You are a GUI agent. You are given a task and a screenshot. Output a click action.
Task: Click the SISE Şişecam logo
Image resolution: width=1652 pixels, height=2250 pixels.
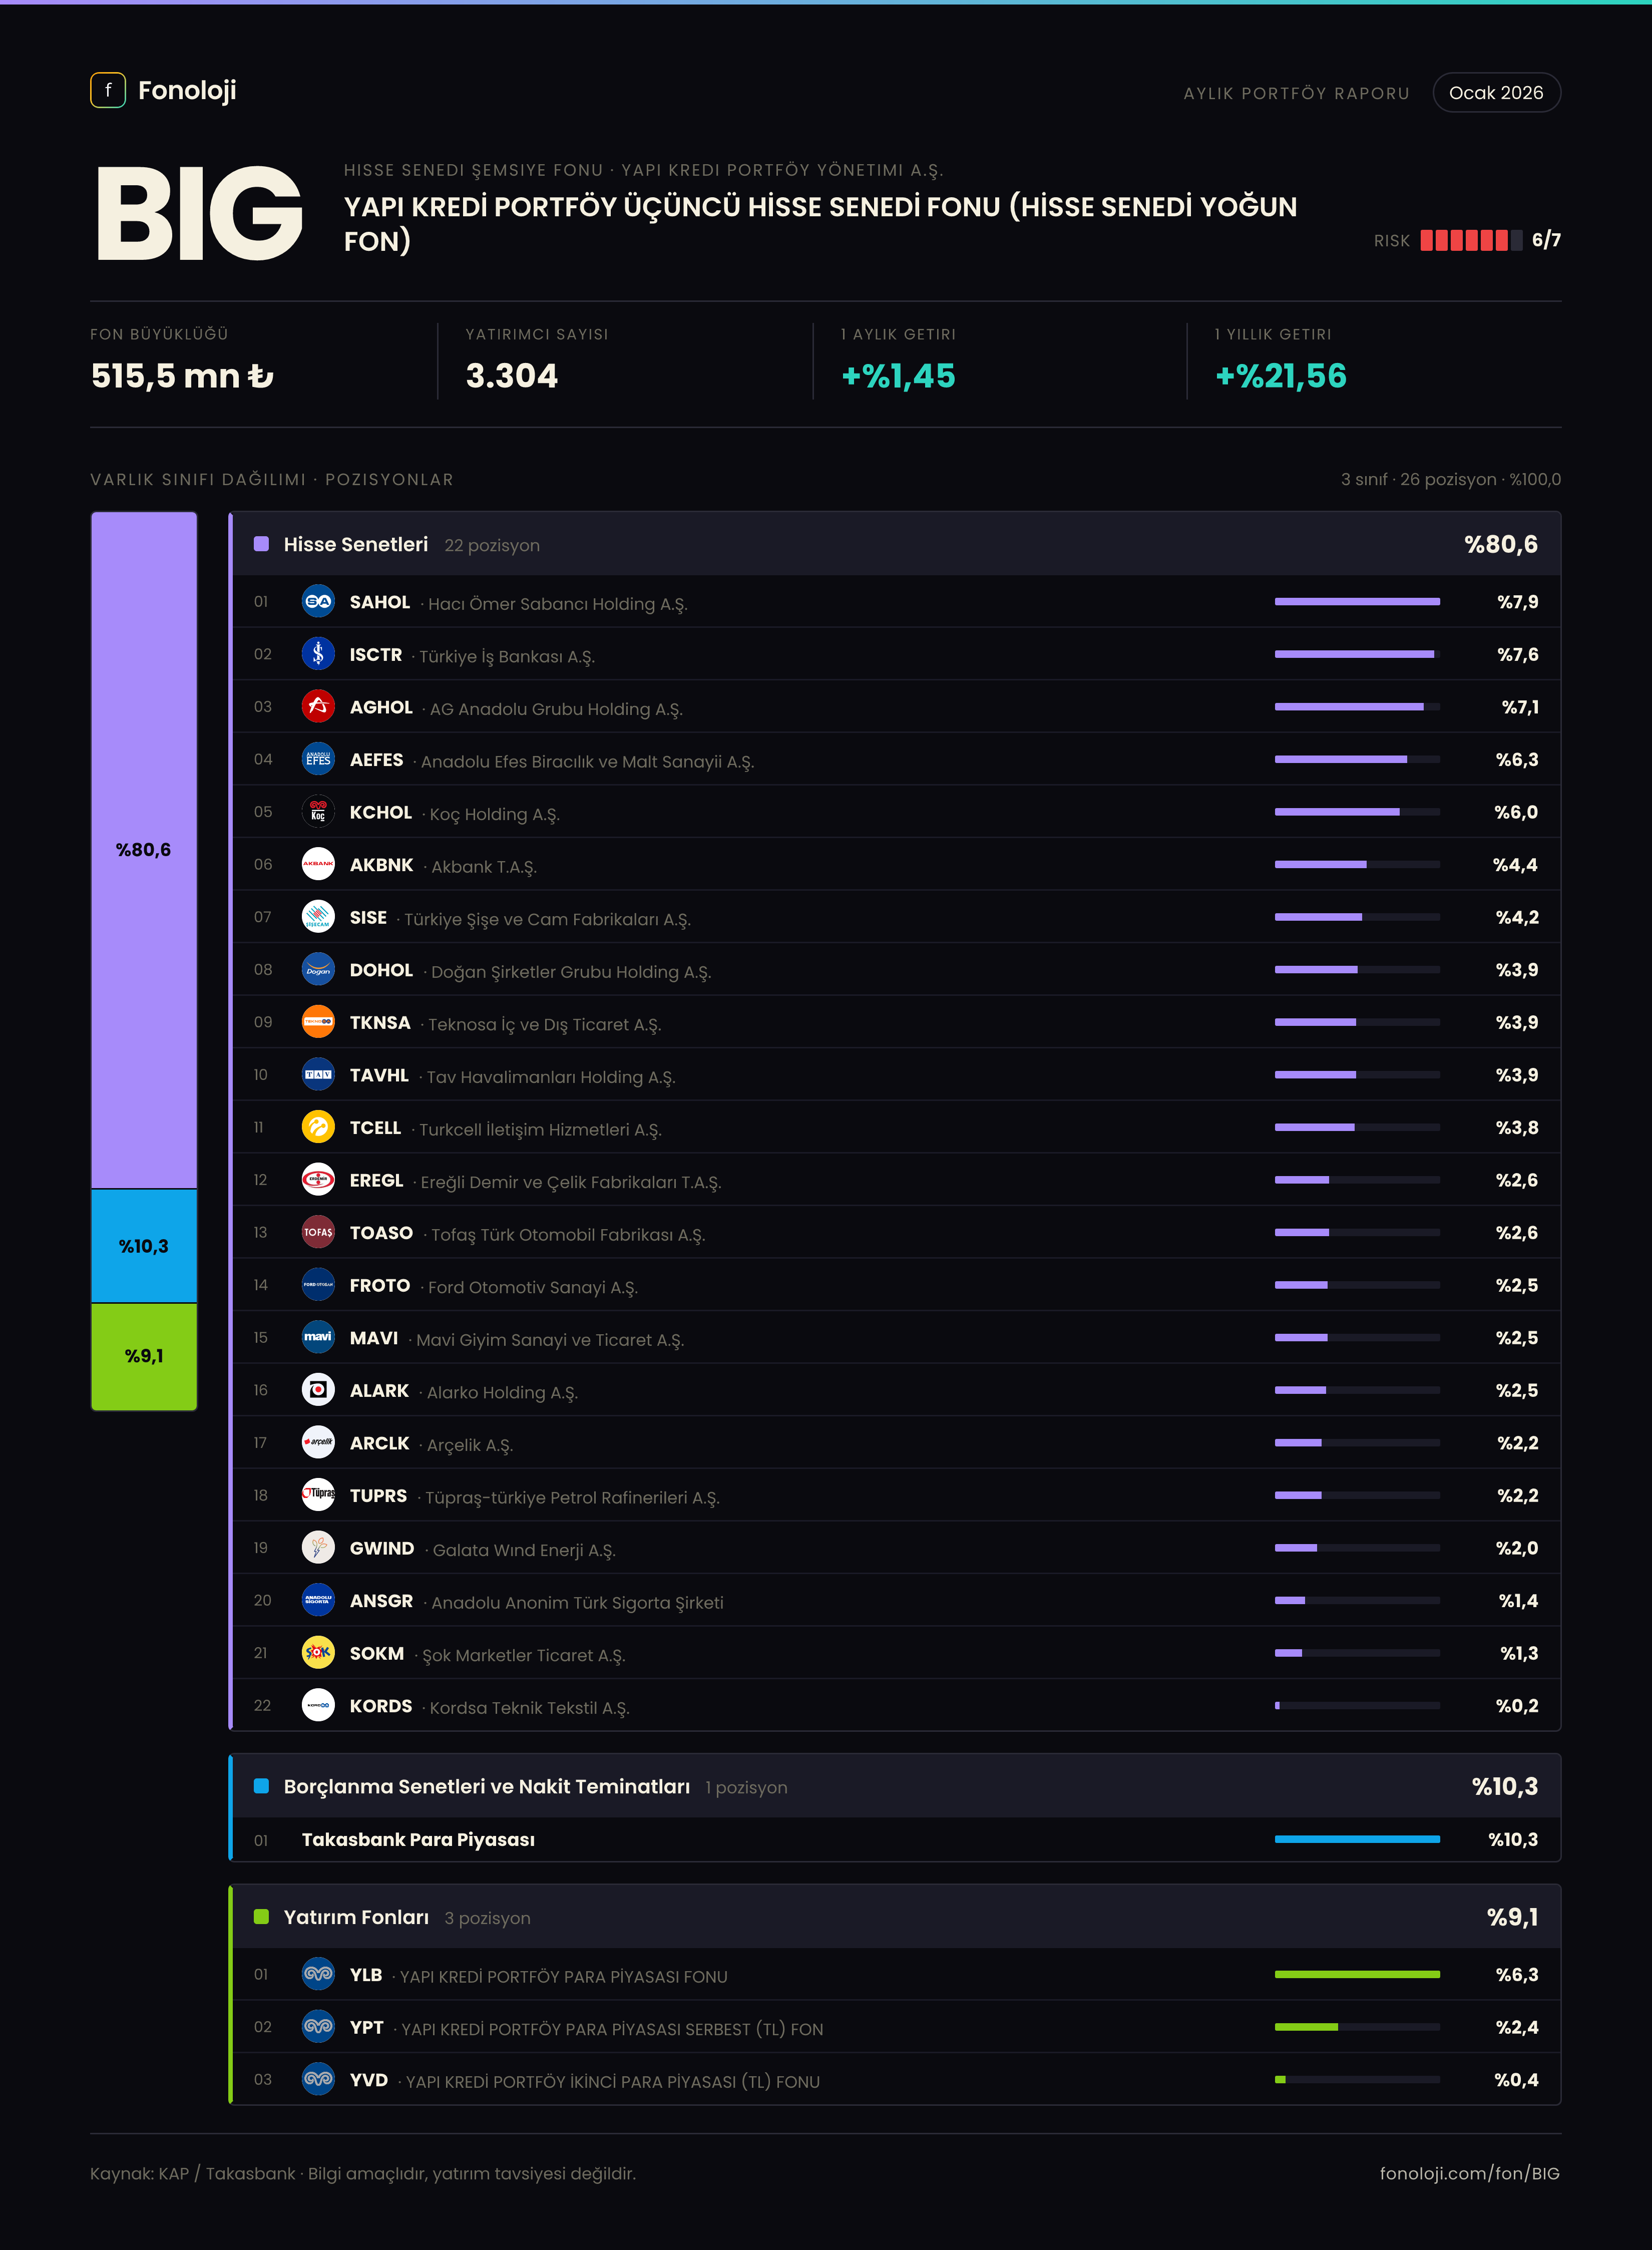[x=318, y=917]
